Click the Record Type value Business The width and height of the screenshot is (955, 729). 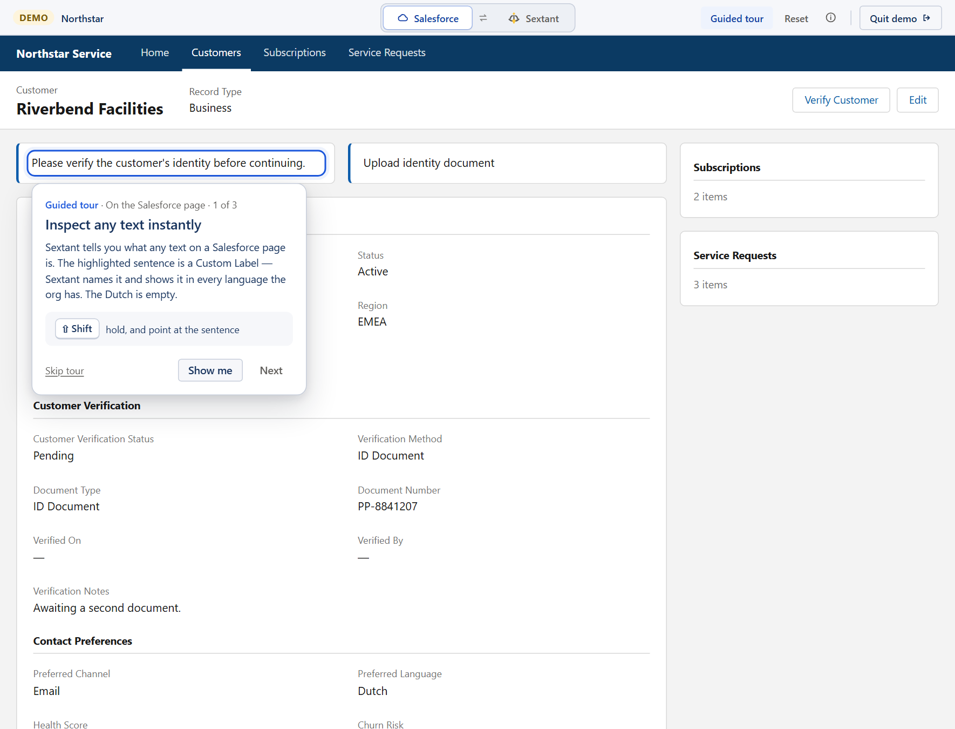pyautogui.click(x=210, y=108)
